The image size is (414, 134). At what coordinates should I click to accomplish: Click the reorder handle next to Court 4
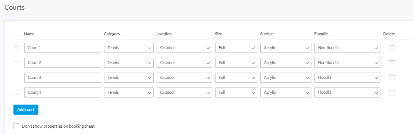click(x=16, y=93)
